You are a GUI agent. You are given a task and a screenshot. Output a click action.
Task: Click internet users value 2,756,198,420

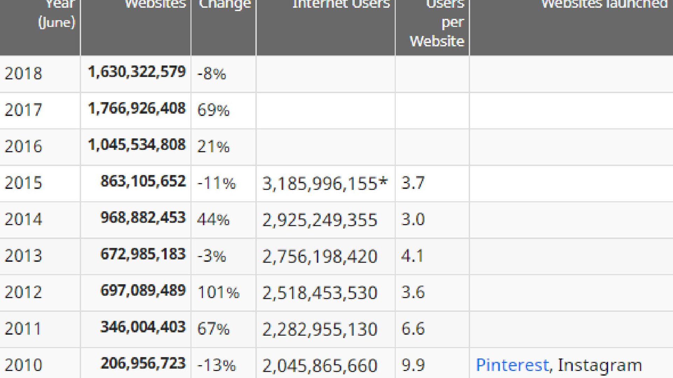click(320, 257)
